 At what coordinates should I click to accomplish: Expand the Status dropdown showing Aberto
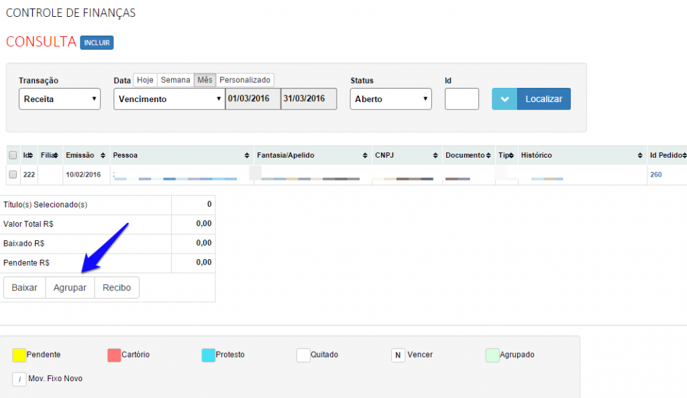pos(390,99)
